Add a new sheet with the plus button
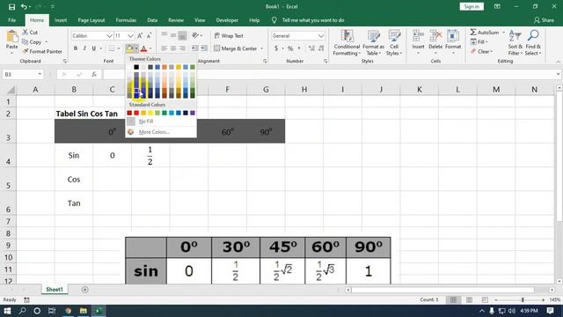 coord(84,290)
